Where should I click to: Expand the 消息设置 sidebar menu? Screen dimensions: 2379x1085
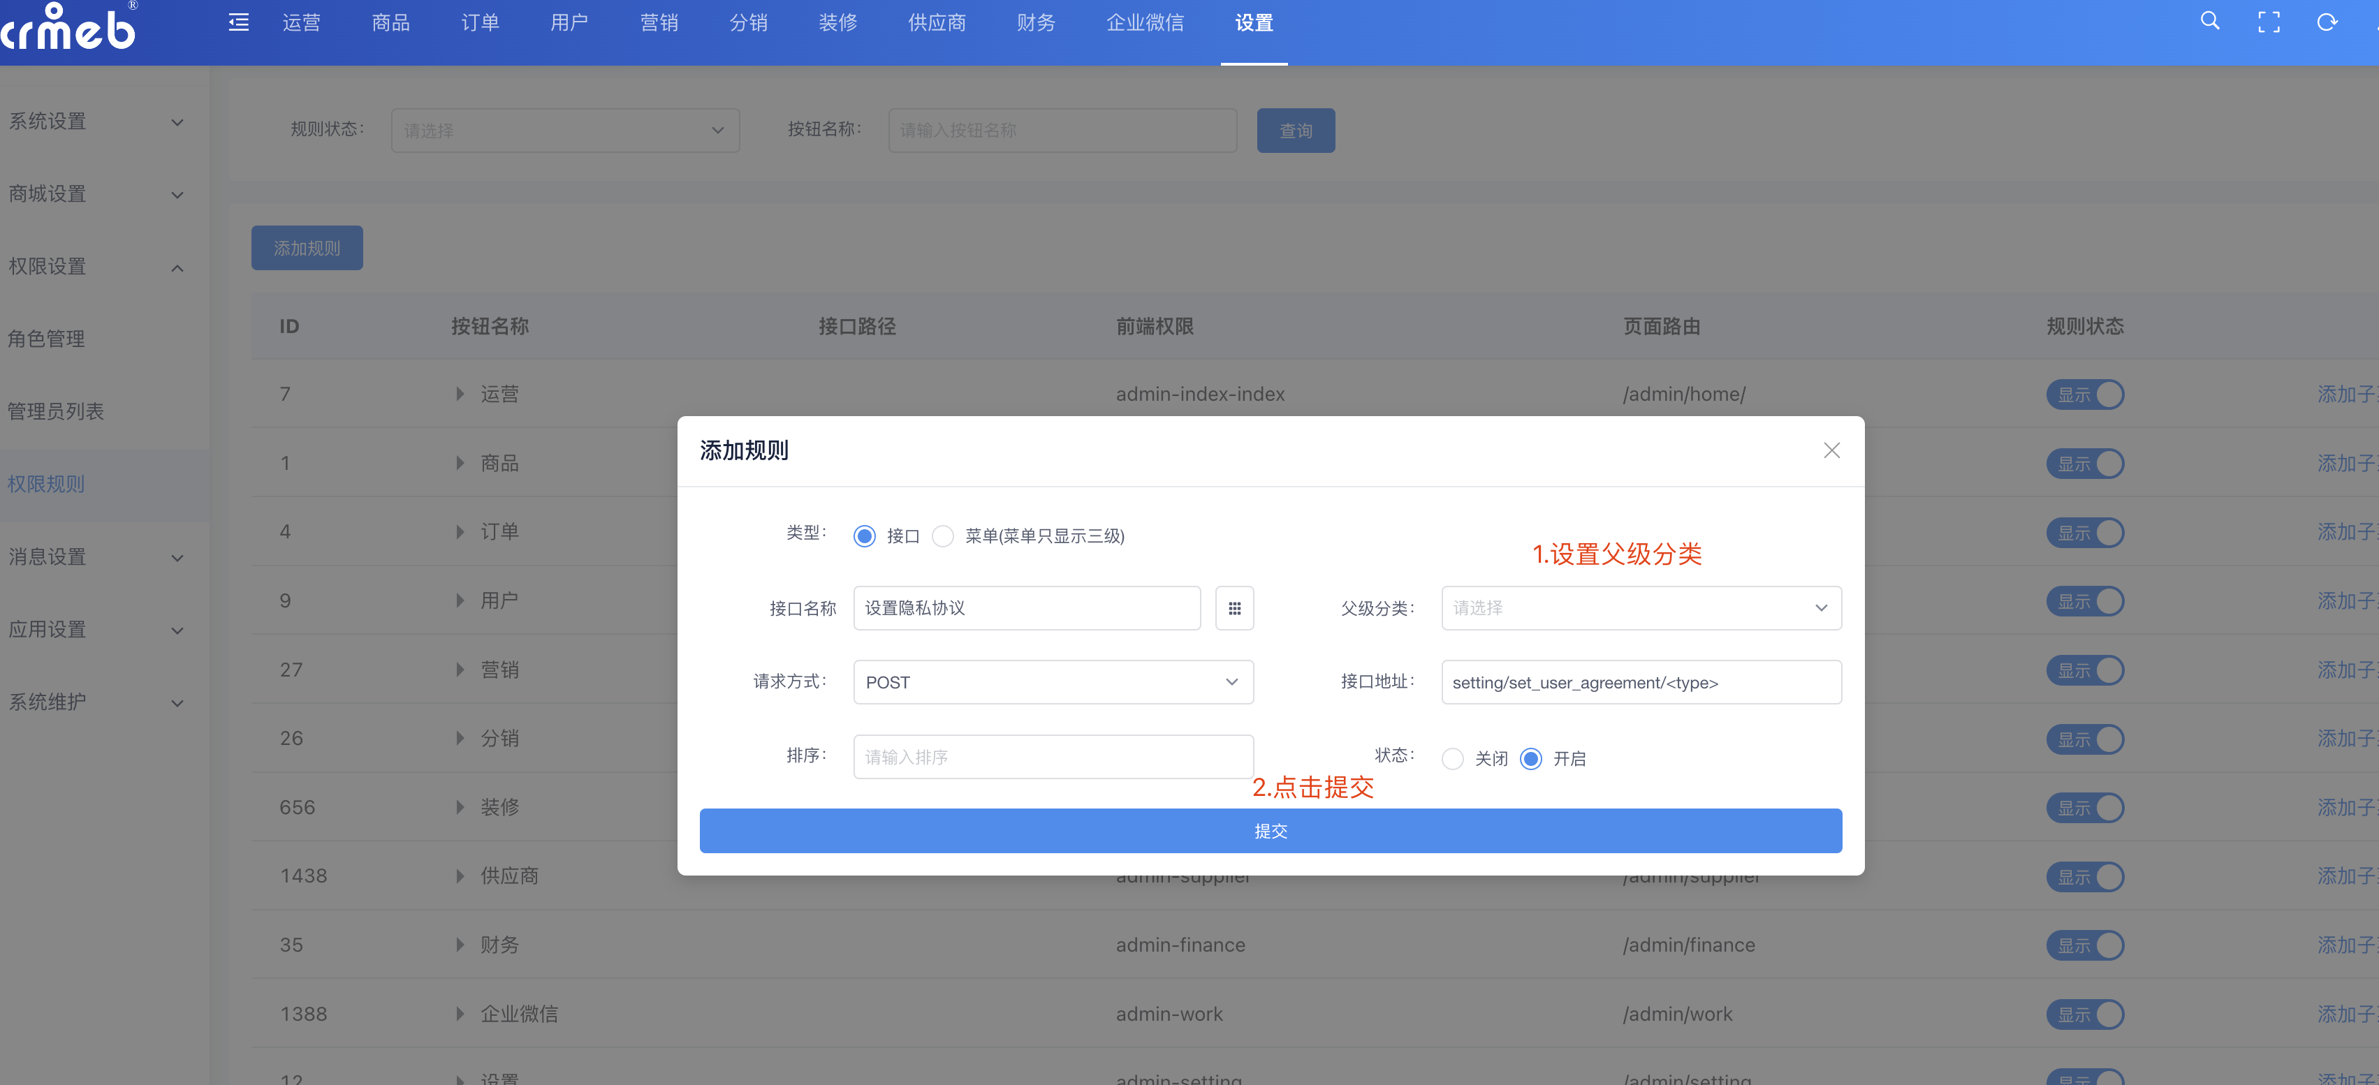(x=104, y=556)
